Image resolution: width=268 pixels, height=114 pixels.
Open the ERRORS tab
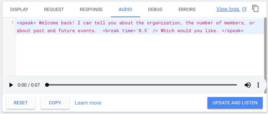coord(187,9)
